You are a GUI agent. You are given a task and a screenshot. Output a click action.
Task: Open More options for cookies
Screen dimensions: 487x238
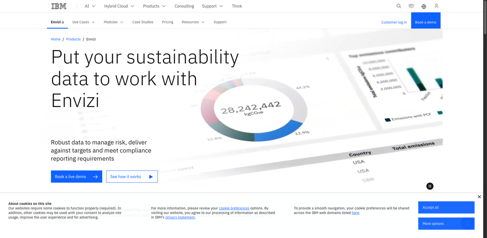446,223
